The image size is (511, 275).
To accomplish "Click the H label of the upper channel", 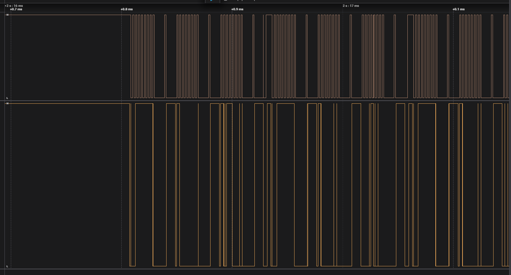I will [7, 15].
